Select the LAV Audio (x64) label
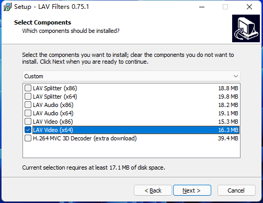Screen dimensions: 263x203 click(x=53, y=113)
